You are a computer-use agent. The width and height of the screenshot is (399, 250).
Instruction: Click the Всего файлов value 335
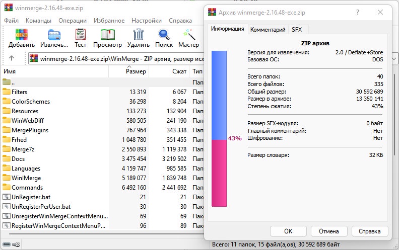(x=379, y=84)
